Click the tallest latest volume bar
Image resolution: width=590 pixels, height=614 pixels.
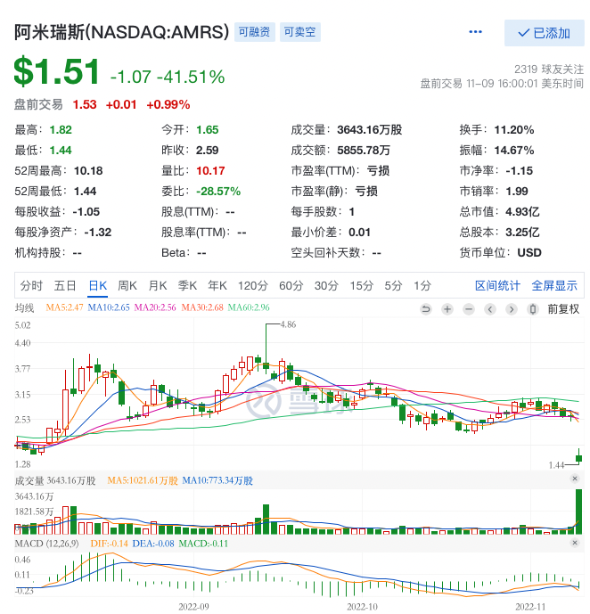coord(578,512)
